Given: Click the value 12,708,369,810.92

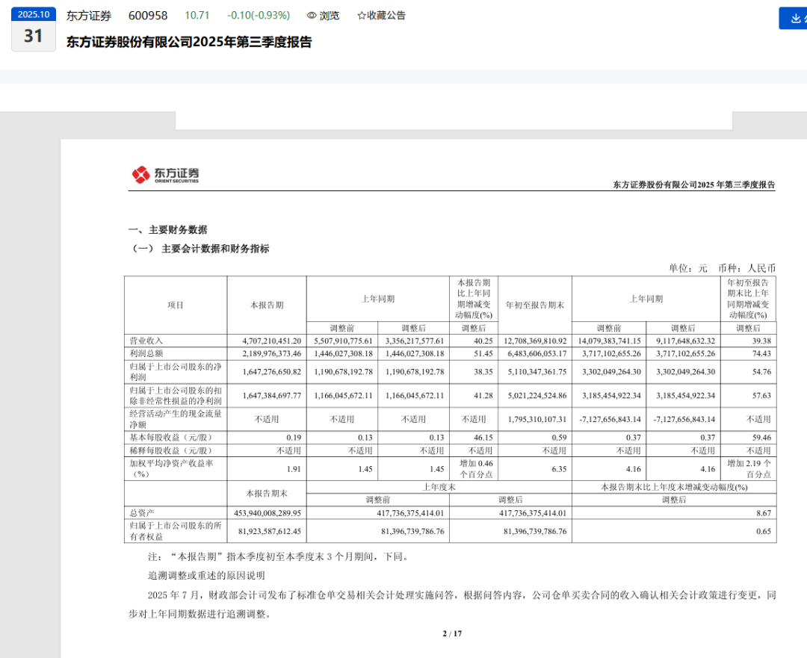Looking at the screenshot, I should pyautogui.click(x=535, y=341).
